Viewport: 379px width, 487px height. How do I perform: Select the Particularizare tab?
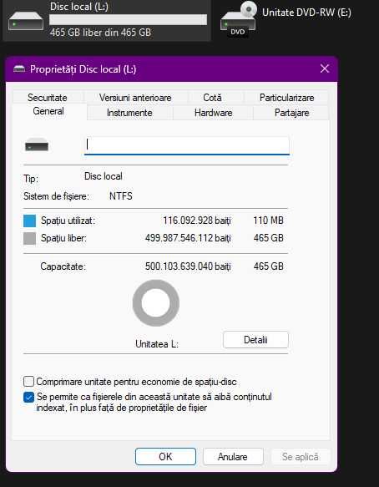click(287, 98)
